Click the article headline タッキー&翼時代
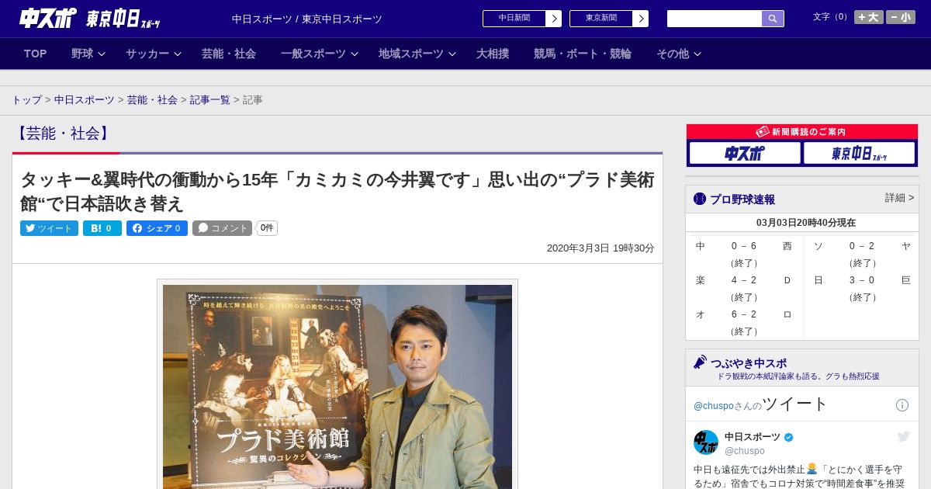Viewport: 931px width, 489px height. tap(337, 192)
